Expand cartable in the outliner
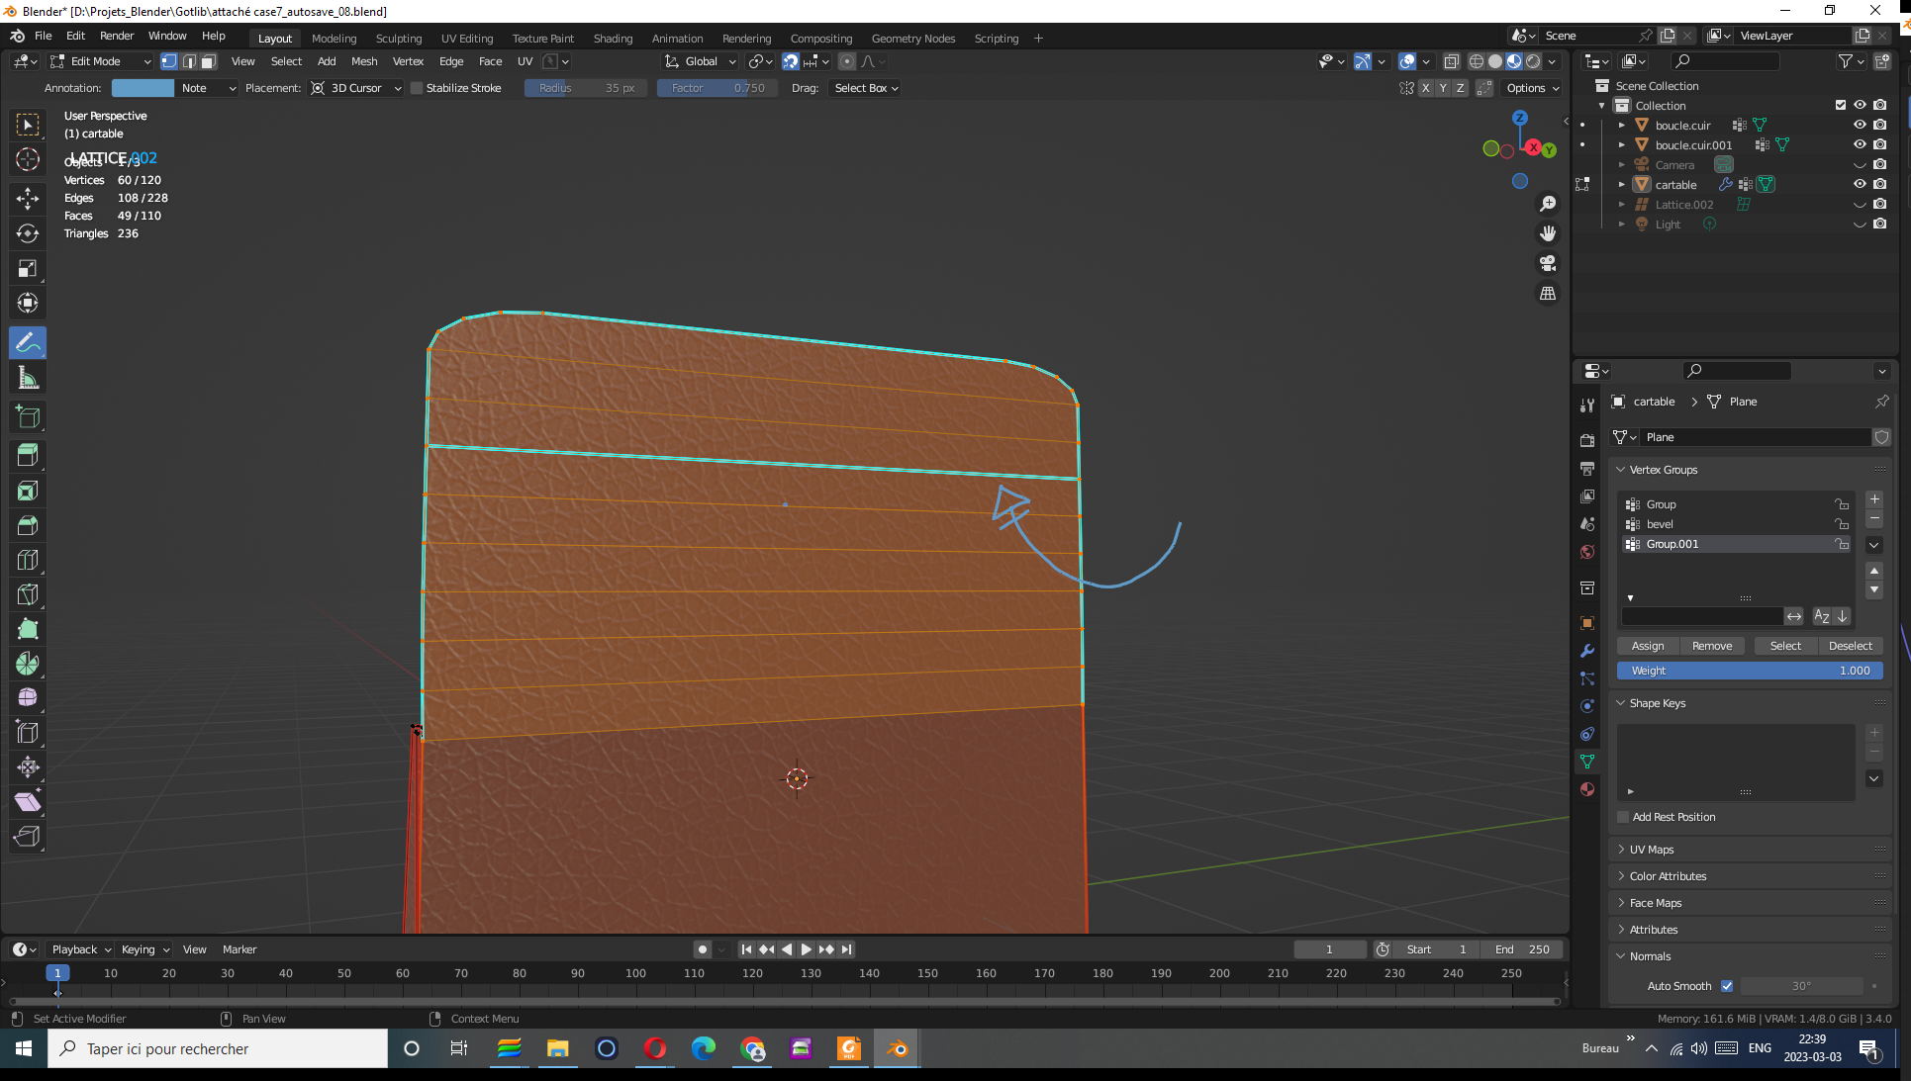The height and width of the screenshot is (1081, 1911). pyautogui.click(x=1621, y=184)
